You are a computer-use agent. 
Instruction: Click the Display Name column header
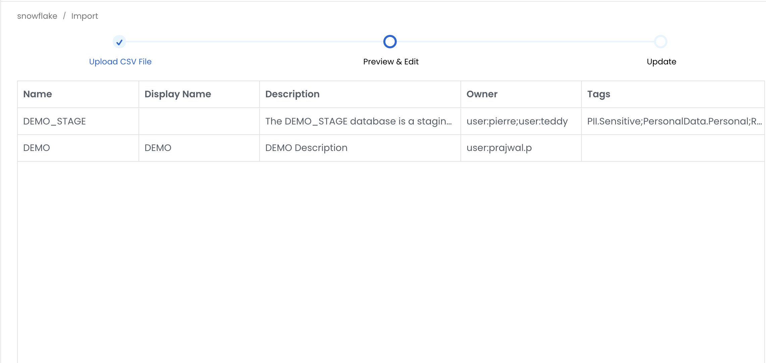199,94
